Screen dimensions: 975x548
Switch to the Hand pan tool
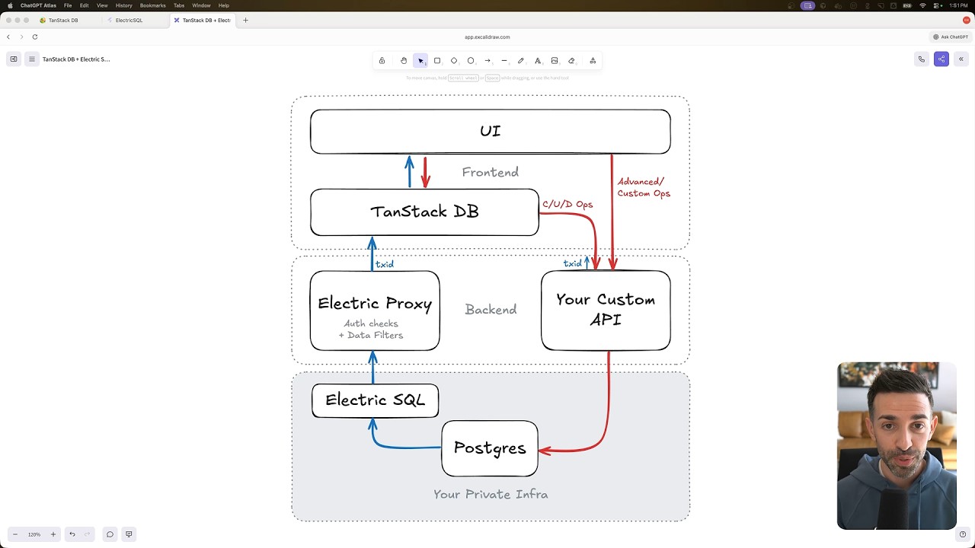pyautogui.click(x=404, y=60)
